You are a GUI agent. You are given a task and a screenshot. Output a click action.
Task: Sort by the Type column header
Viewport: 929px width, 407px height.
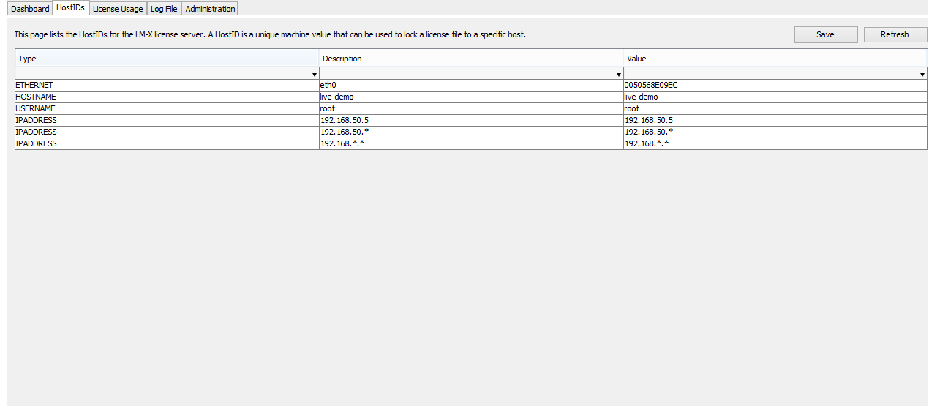[167, 59]
